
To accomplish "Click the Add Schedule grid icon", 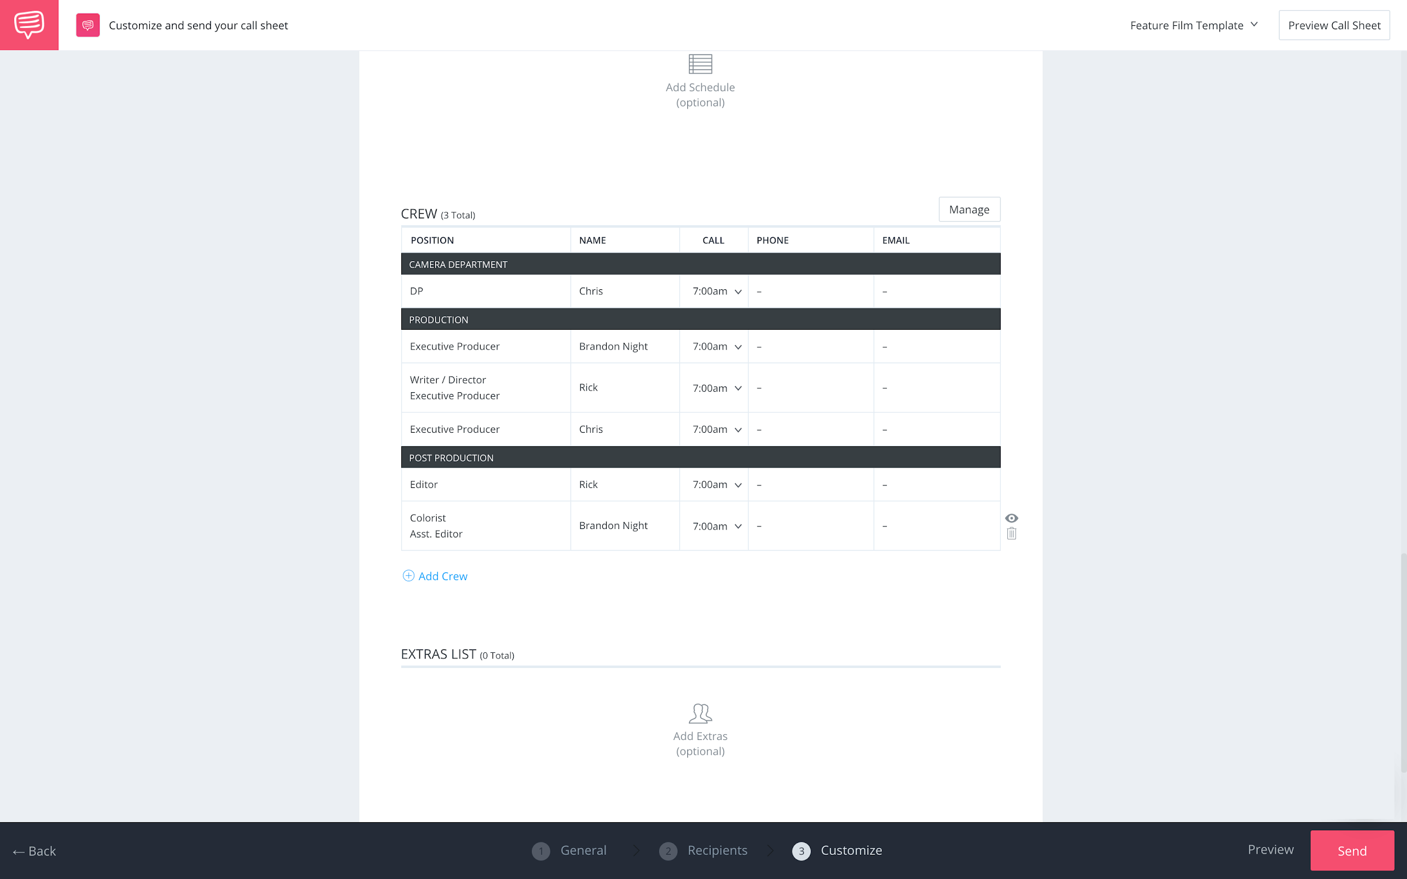I will pos(700,64).
